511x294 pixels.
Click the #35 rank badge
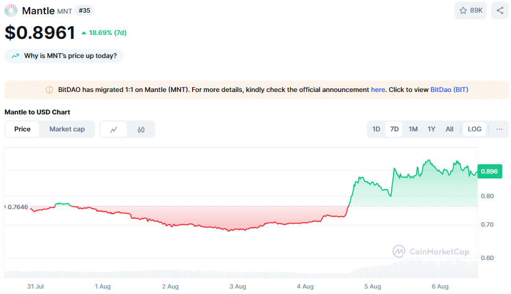[x=85, y=10]
